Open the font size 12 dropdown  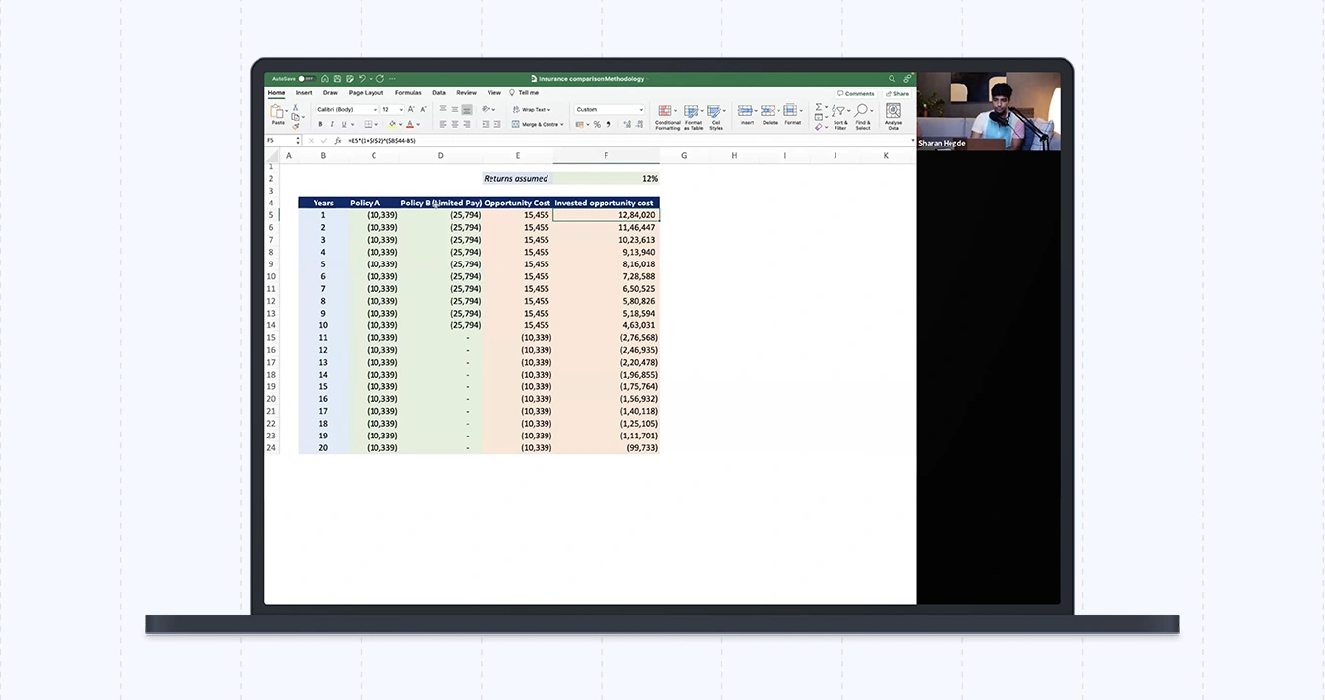[x=390, y=109]
